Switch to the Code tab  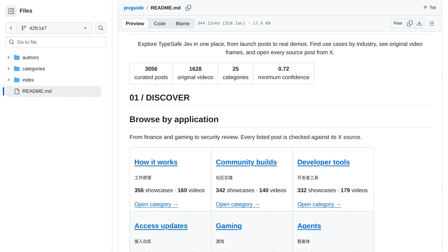pyautogui.click(x=160, y=23)
